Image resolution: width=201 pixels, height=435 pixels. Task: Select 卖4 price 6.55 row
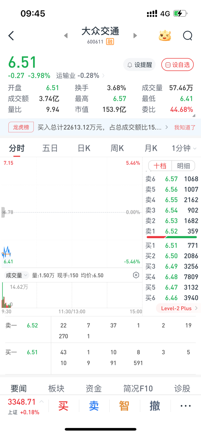click(x=172, y=200)
